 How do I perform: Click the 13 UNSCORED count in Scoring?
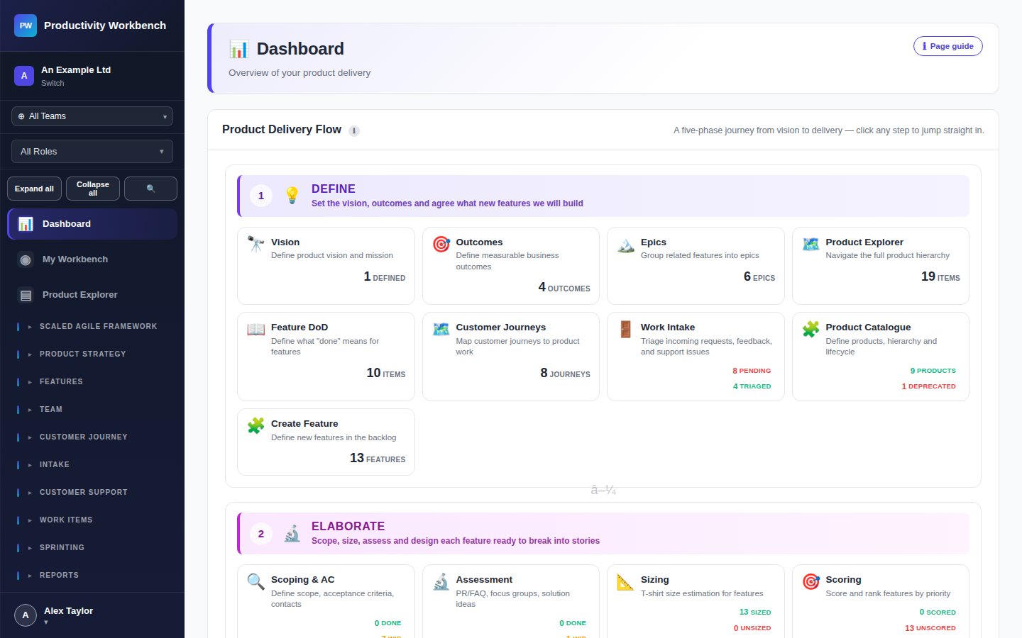pos(930,628)
